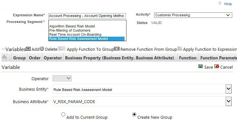The width and height of the screenshot is (237, 120).
Task: Select Pre-filtering of Customers segment
Action: pos(70,30)
